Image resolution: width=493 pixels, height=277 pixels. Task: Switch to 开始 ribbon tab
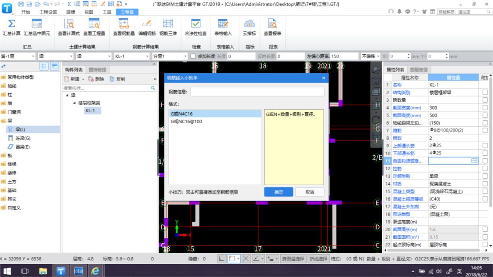pyautogui.click(x=26, y=12)
